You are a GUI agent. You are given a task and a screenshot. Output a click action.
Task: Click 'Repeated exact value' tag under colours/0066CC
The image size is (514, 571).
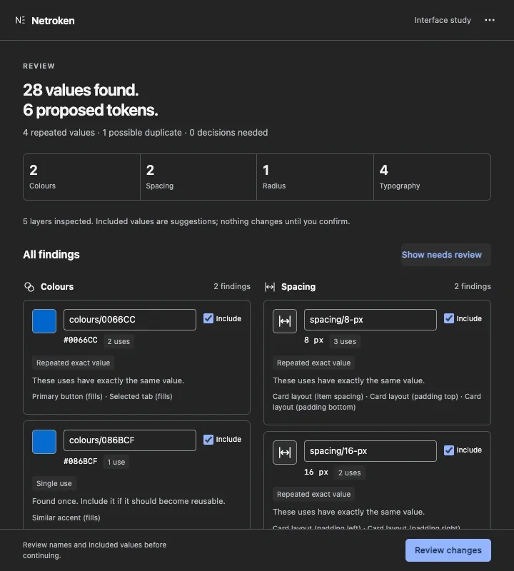[x=73, y=363]
